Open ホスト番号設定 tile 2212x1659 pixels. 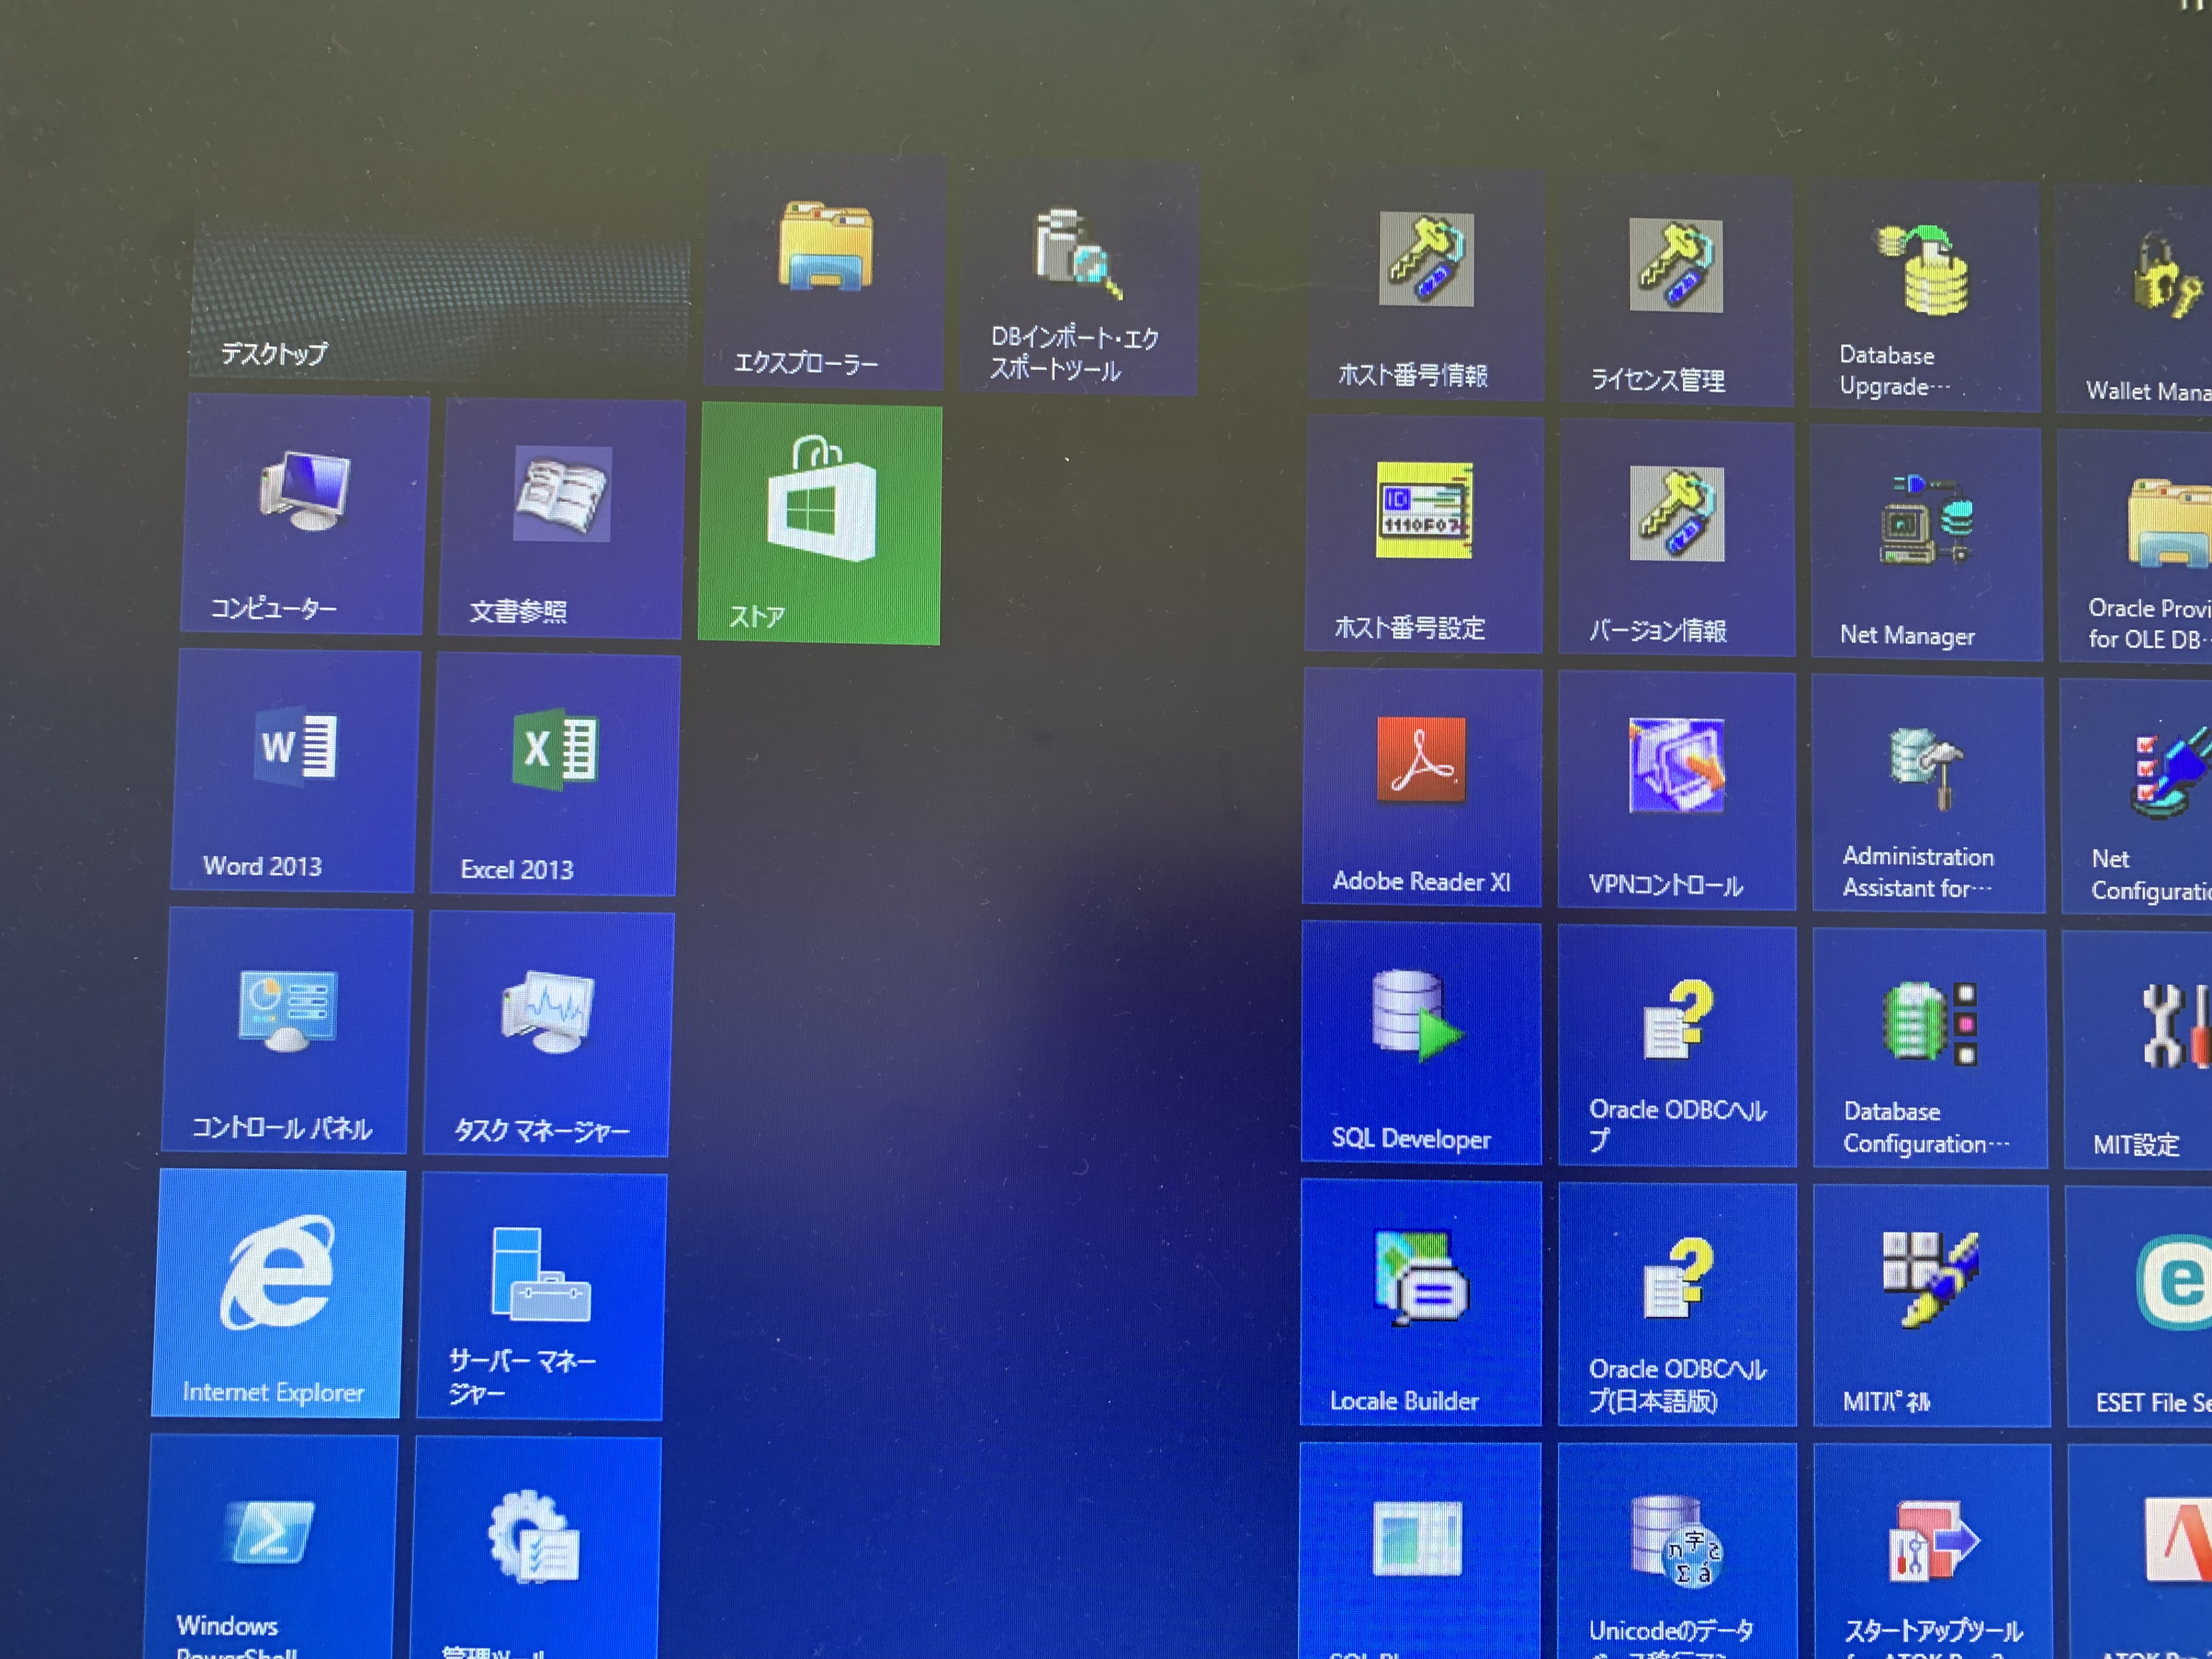point(1423,534)
